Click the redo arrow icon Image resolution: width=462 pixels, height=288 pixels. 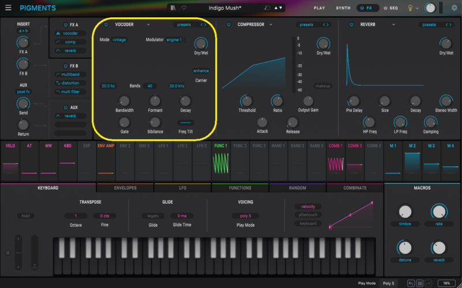tap(429, 283)
